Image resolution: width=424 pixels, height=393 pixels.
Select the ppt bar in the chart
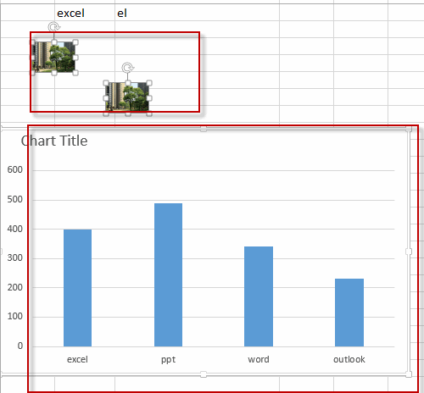(x=168, y=274)
